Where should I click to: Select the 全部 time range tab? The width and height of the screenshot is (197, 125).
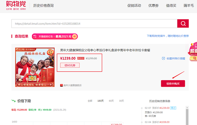(90, 101)
